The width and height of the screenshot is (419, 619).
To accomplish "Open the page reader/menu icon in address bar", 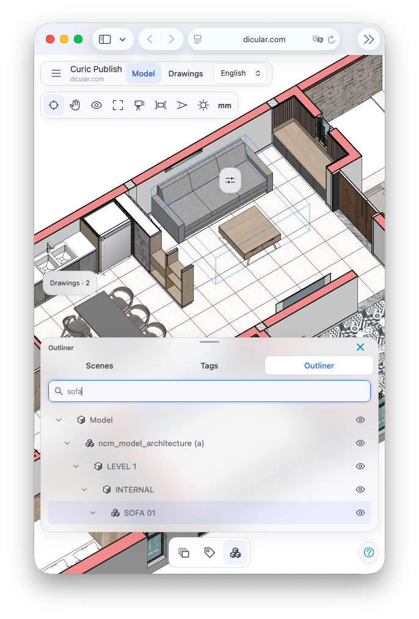I will (x=198, y=40).
